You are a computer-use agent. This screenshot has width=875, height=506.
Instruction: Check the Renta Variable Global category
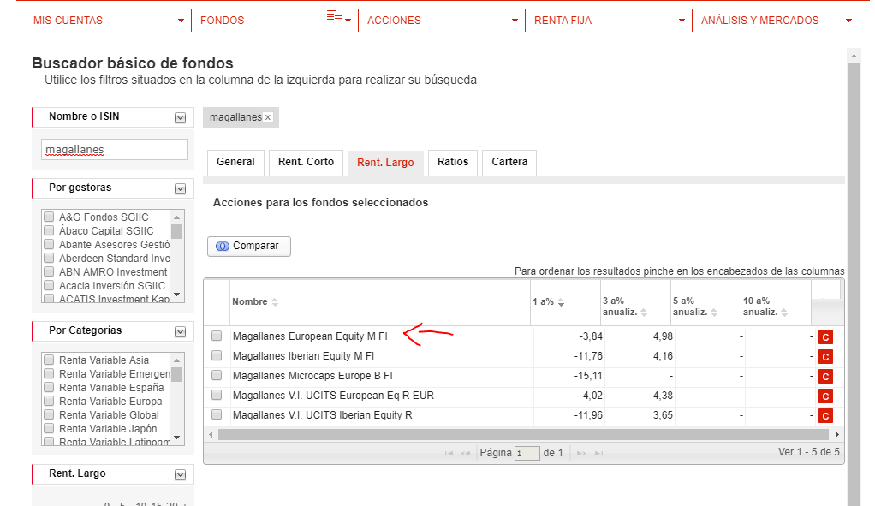[x=49, y=414]
